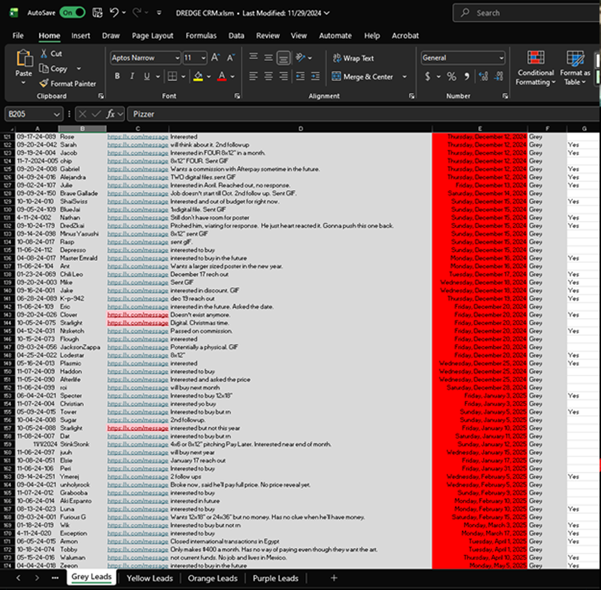Apply Bold formatting

point(117,76)
